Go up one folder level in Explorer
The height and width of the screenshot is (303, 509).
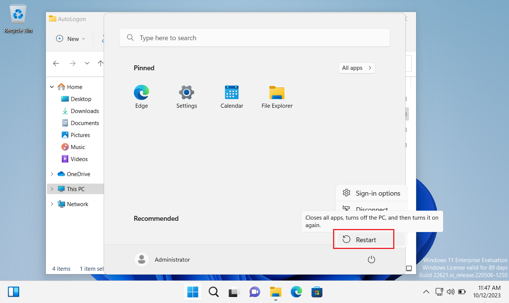[x=100, y=63]
